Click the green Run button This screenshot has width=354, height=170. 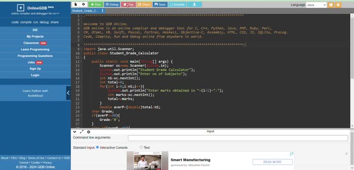96,5
